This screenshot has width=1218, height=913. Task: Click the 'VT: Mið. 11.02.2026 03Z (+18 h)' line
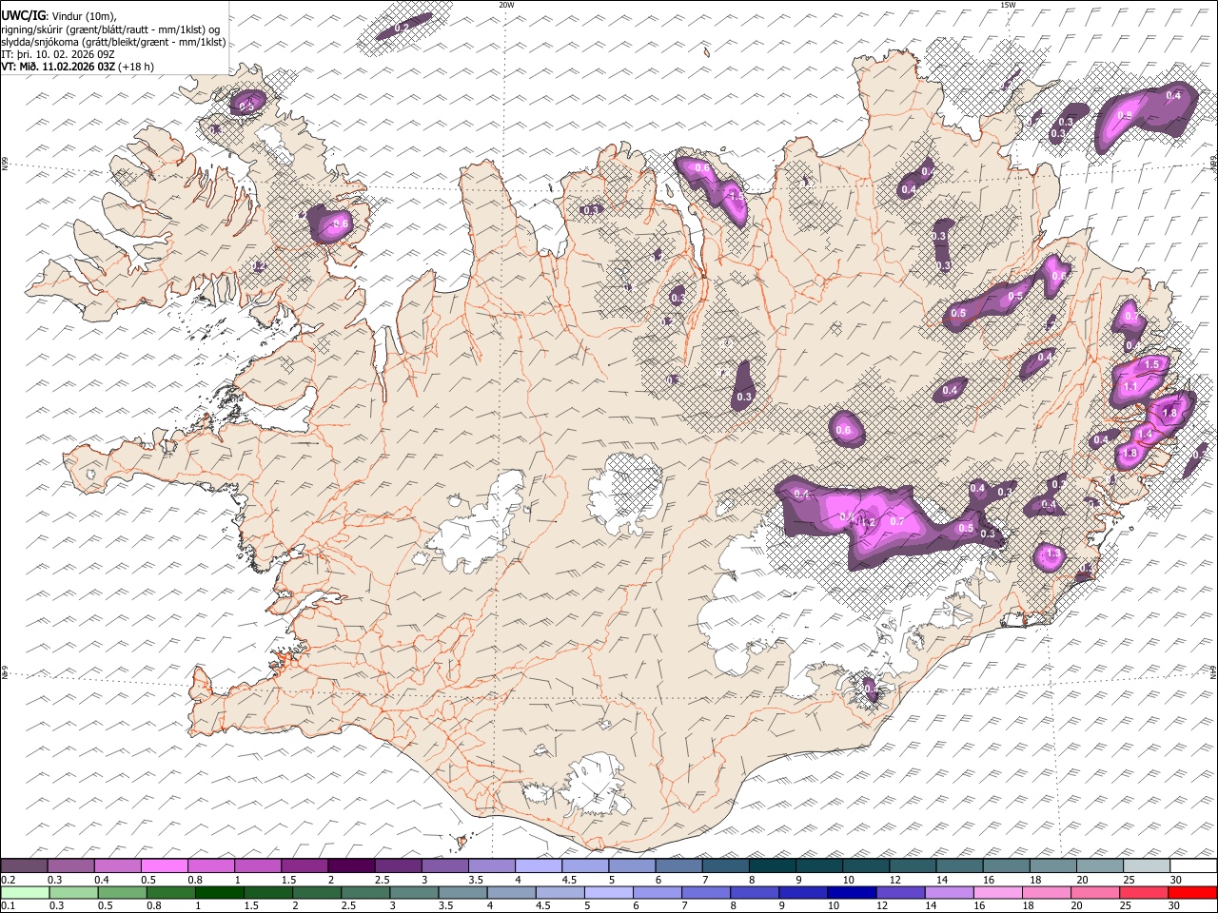tap(78, 67)
